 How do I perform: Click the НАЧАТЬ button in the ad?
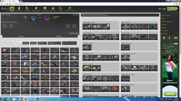tap(170, 94)
